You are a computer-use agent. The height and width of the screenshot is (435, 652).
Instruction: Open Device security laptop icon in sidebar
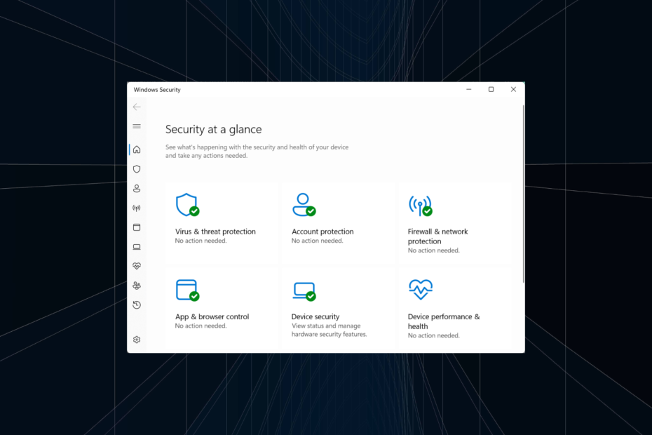(137, 247)
